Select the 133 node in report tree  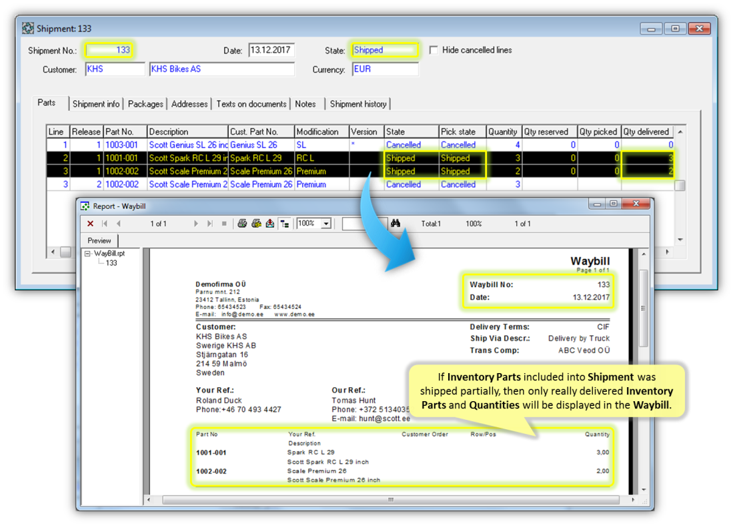(111, 263)
